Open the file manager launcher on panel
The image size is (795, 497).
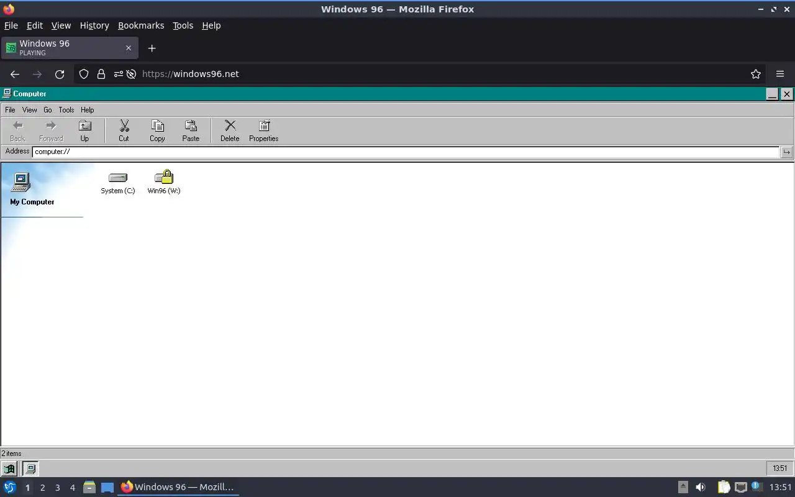point(89,487)
